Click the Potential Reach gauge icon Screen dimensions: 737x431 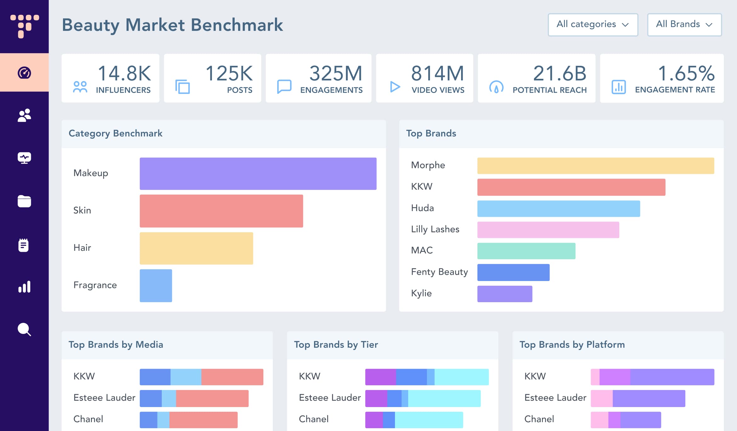click(496, 87)
